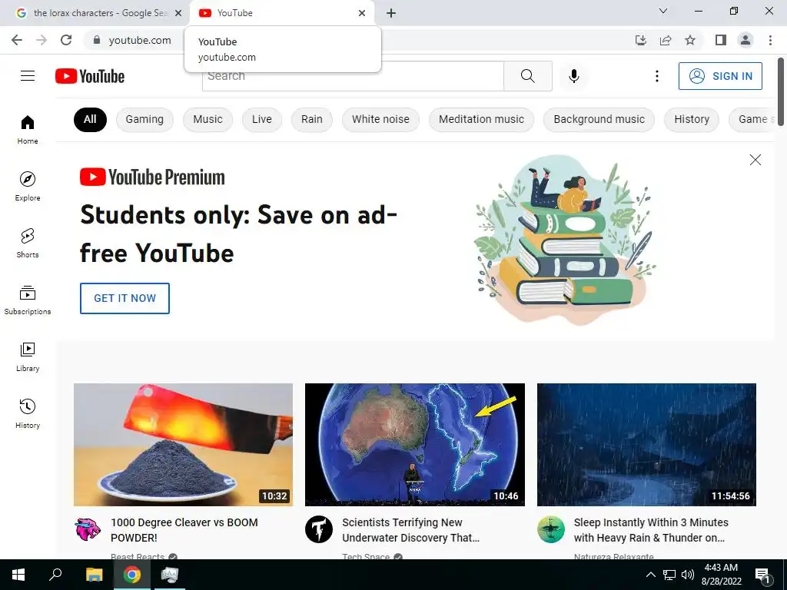Click the YouTube search field
Screen dimensions: 787x590
tap(353, 76)
